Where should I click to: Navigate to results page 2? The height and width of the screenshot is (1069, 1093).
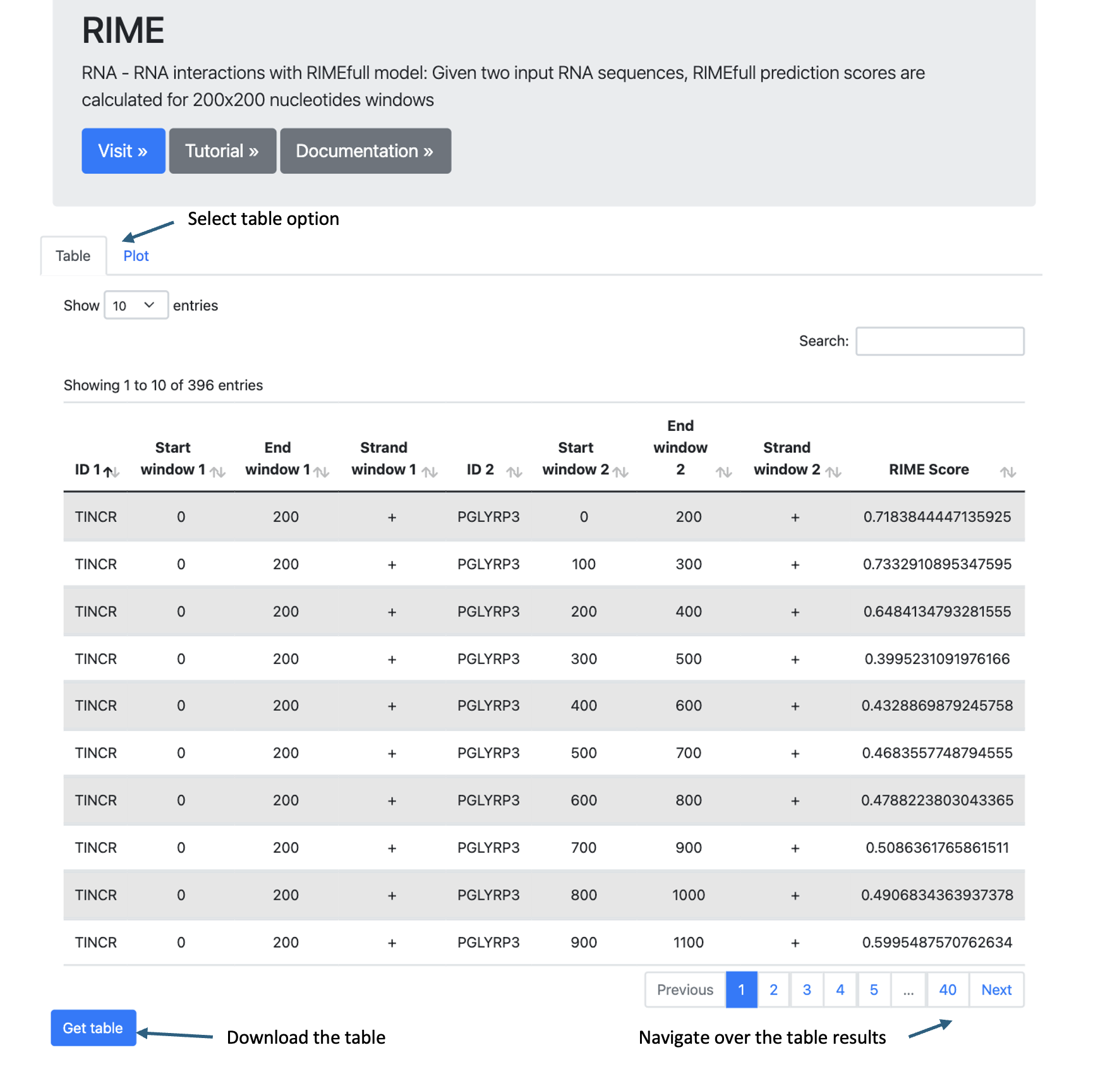coord(773,990)
